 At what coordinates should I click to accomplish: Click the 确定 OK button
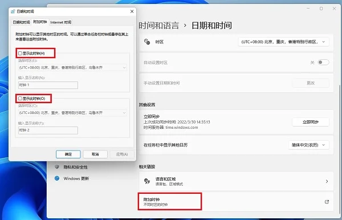coord(68,154)
